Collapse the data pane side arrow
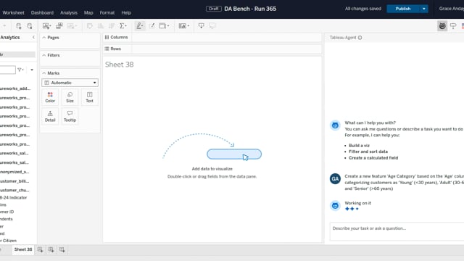464x261 pixels. pyautogui.click(x=33, y=37)
